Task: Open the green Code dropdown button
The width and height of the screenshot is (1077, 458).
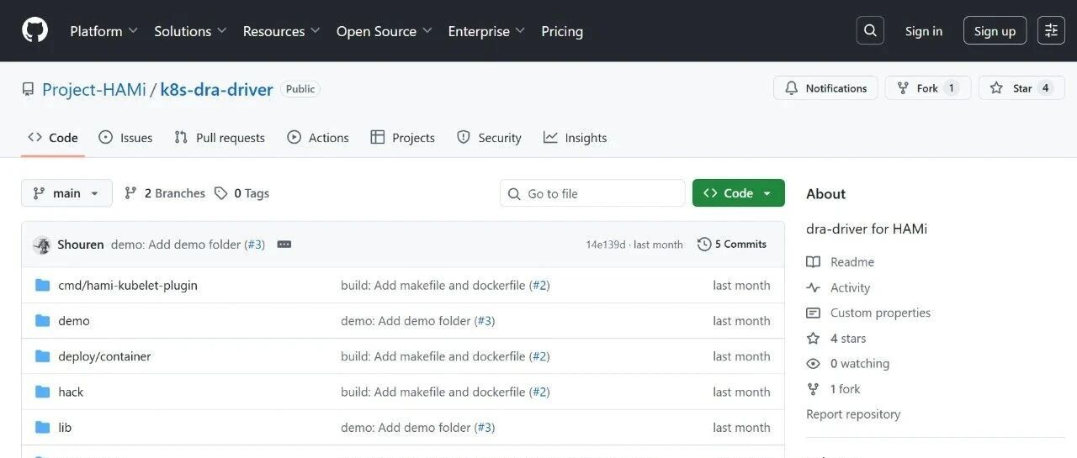Action: [x=738, y=193]
